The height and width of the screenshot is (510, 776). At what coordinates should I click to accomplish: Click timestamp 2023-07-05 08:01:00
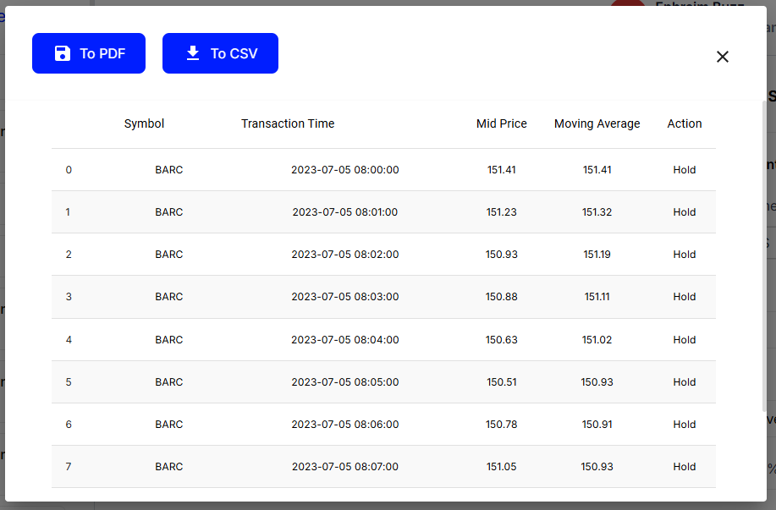coord(344,212)
